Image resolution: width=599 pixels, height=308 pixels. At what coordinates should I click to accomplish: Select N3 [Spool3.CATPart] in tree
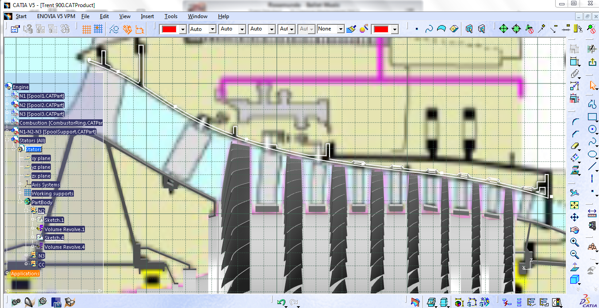coord(42,114)
